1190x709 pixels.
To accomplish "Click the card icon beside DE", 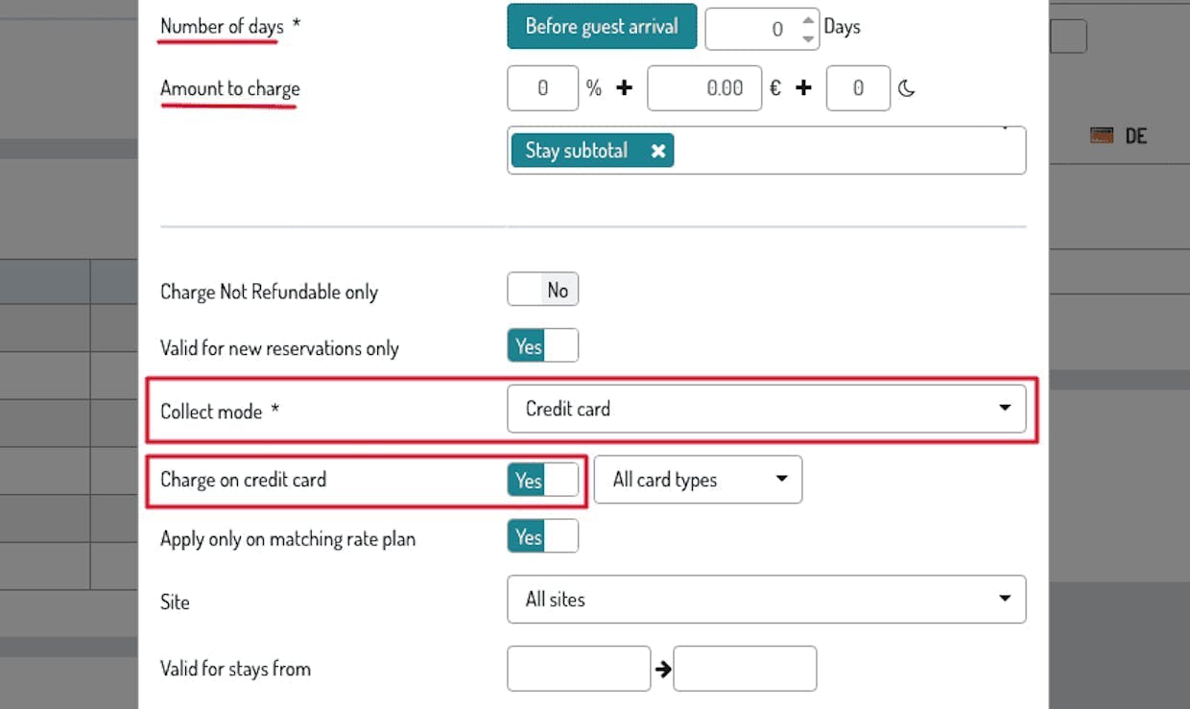I will [1102, 135].
